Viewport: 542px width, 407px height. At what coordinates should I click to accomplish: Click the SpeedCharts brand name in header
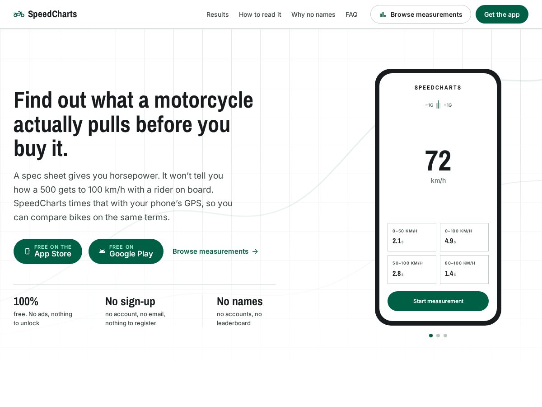point(52,14)
